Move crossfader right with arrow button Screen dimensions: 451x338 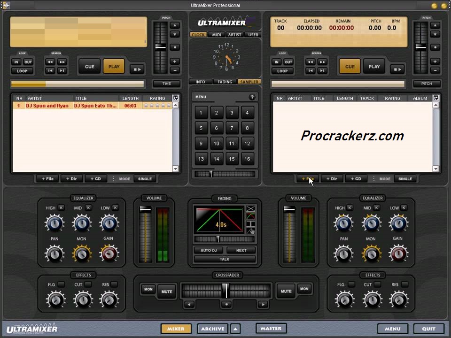[x=263, y=304]
